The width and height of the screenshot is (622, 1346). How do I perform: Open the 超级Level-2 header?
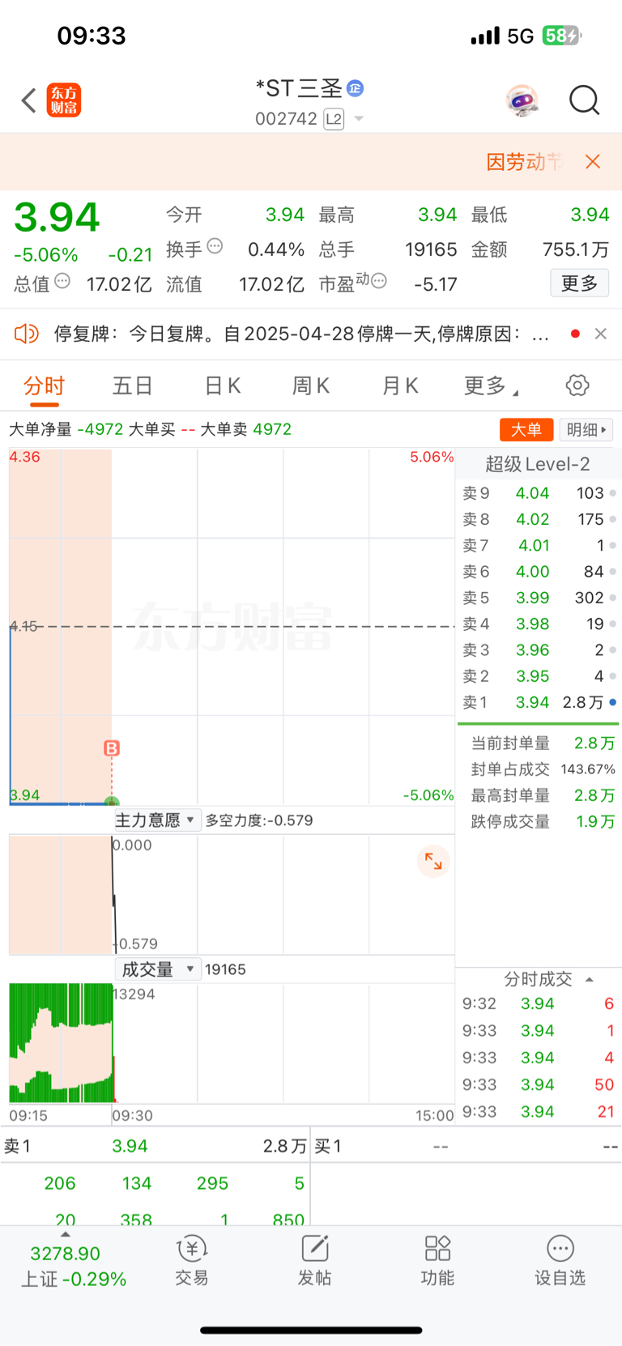click(538, 464)
